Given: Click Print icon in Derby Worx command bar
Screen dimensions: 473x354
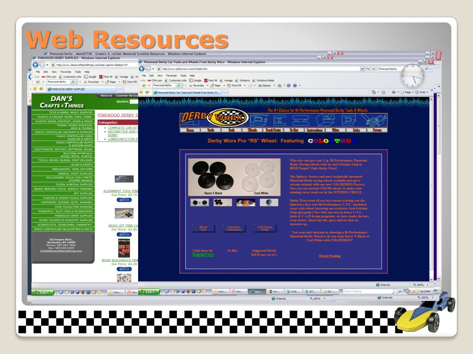Looking at the screenshot, I should [x=394, y=92].
